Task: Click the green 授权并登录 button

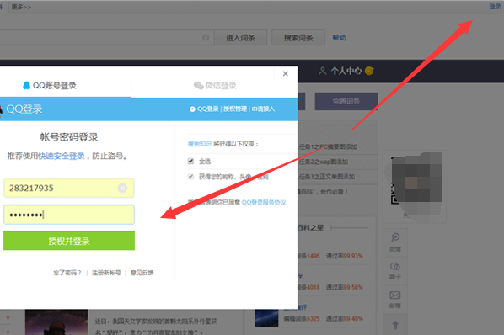Action: pyautogui.click(x=69, y=241)
